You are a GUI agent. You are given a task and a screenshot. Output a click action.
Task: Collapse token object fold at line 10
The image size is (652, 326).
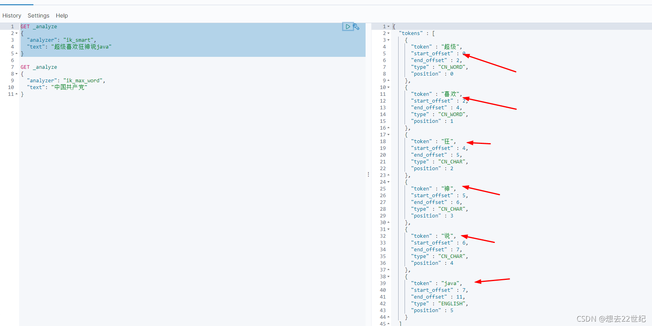click(389, 87)
